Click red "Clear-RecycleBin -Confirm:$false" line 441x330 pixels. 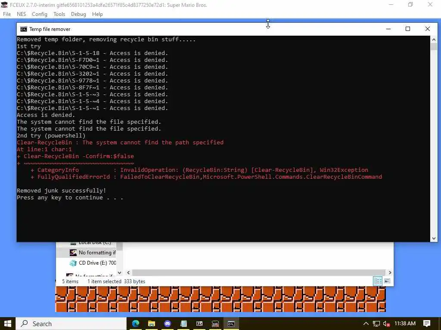click(x=75, y=156)
